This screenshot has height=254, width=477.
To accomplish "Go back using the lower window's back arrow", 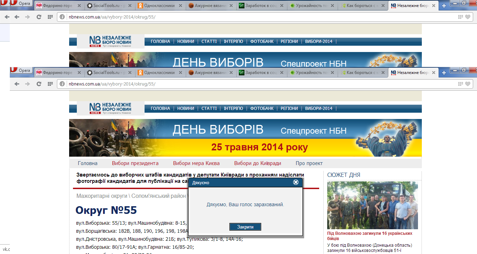I will [x=17, y=84].
